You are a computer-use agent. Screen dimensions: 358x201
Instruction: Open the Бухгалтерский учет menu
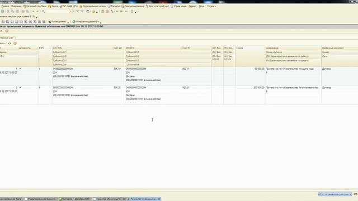coord(157,6)
